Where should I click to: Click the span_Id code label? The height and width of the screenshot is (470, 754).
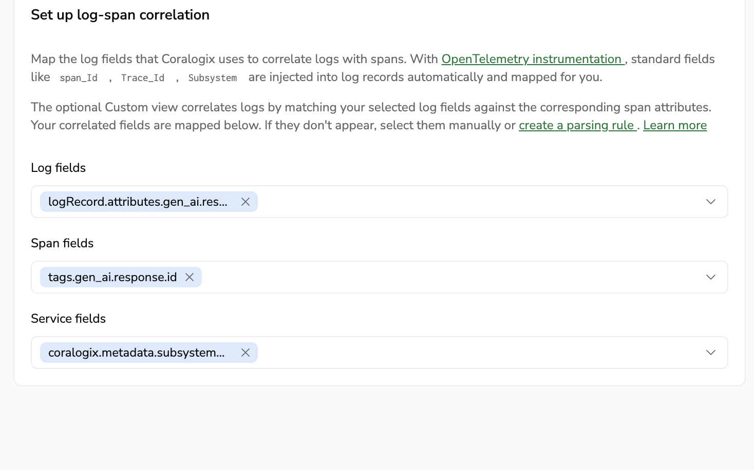tap(79, 77)
